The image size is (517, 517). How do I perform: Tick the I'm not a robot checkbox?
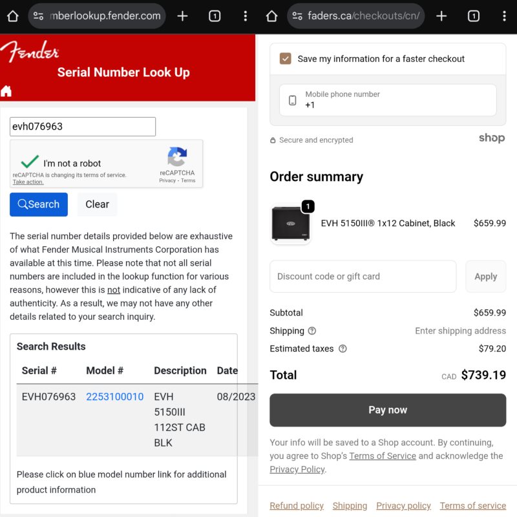(30, 162)
